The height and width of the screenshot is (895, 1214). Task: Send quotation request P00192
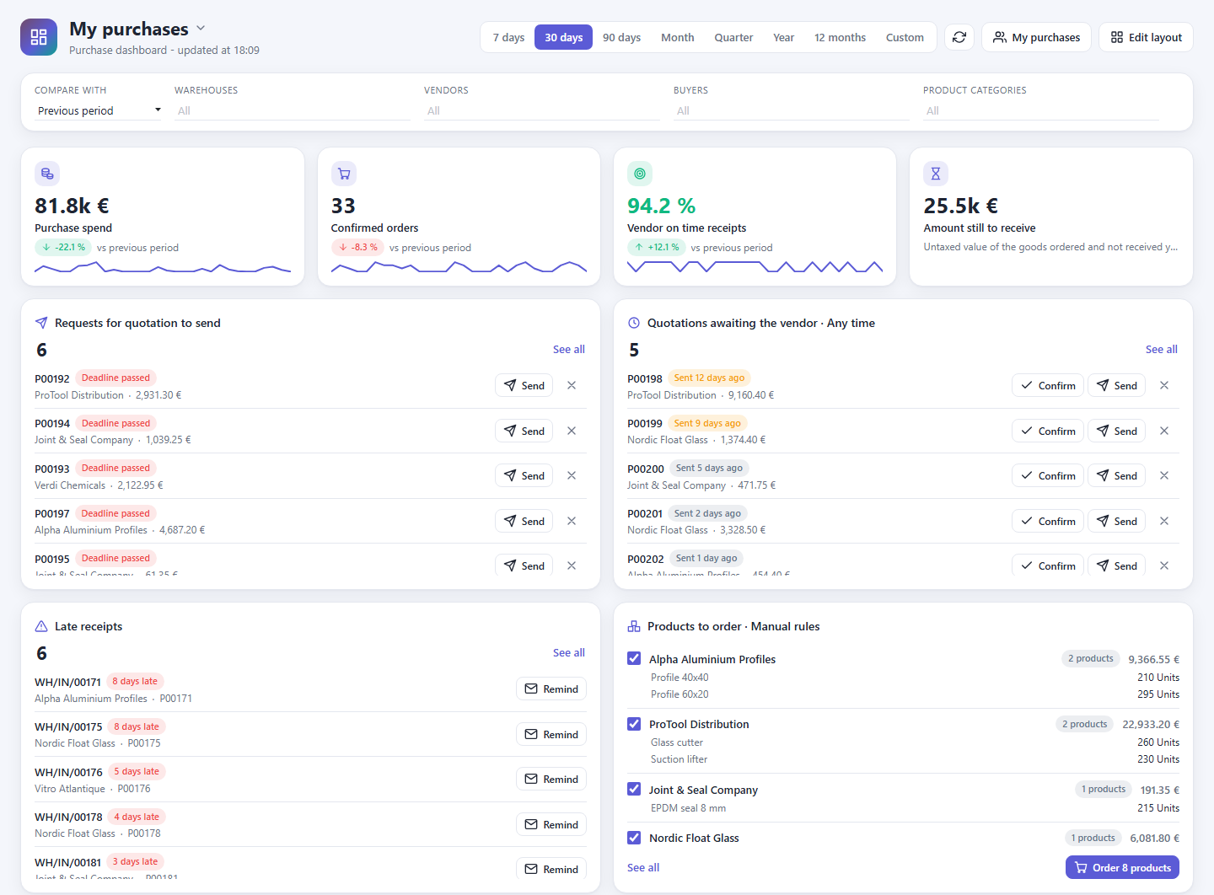click(x=524, y=385)
